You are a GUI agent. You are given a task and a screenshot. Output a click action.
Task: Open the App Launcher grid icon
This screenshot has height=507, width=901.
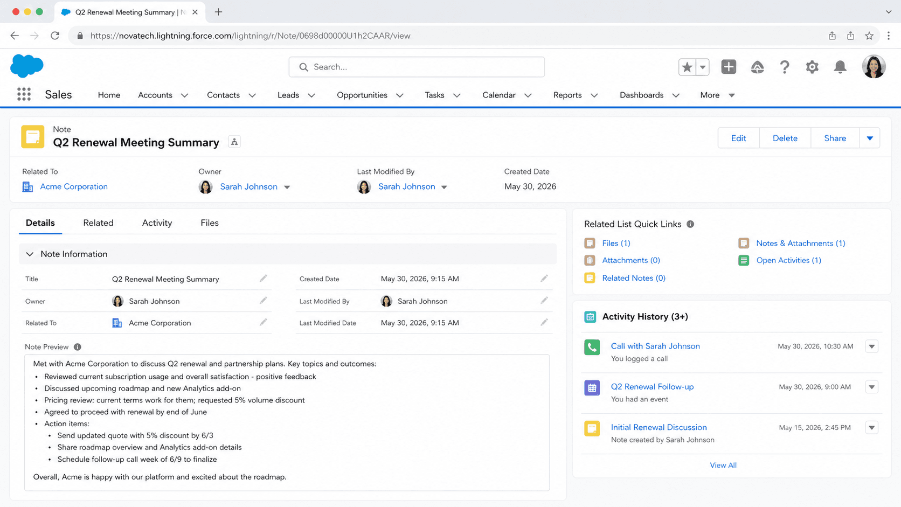[x=24, y=95]
